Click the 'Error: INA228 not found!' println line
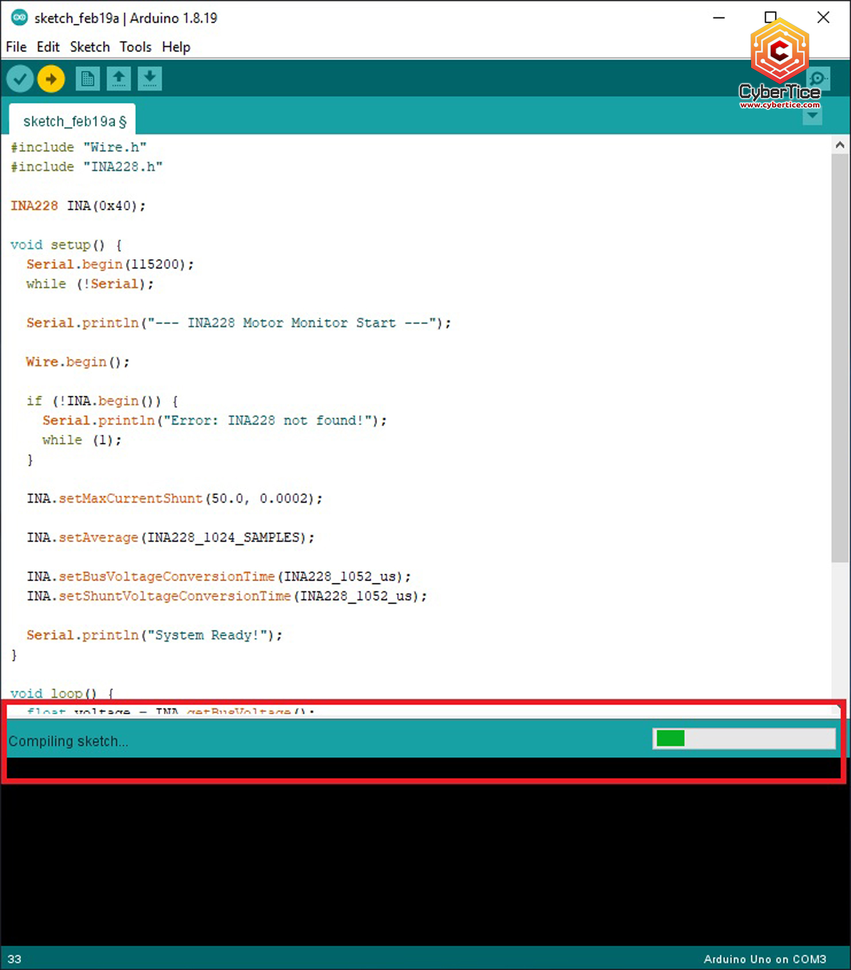The height and width of the screenshot is (970, 851). [x=214, y=420]
